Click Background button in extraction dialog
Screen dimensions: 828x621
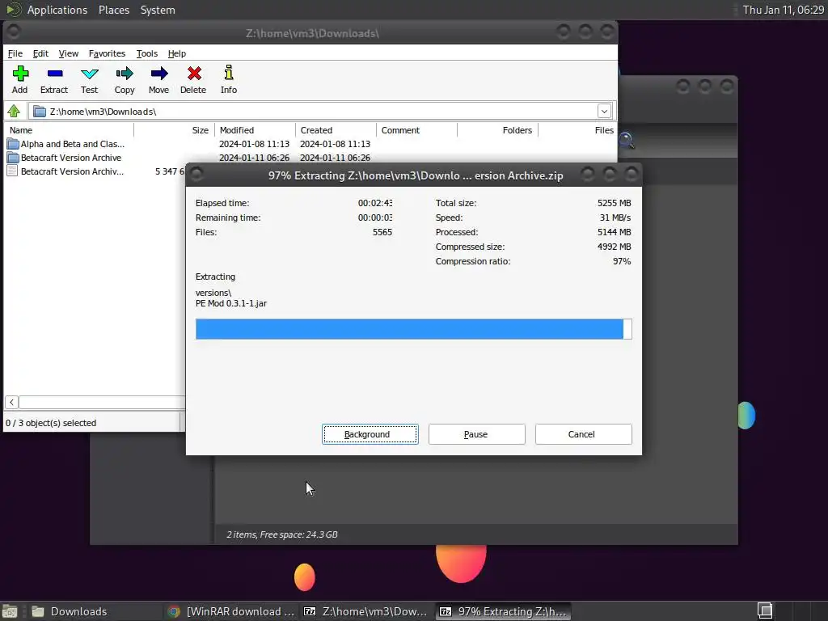pyautogui.click(x=370, y=434)
